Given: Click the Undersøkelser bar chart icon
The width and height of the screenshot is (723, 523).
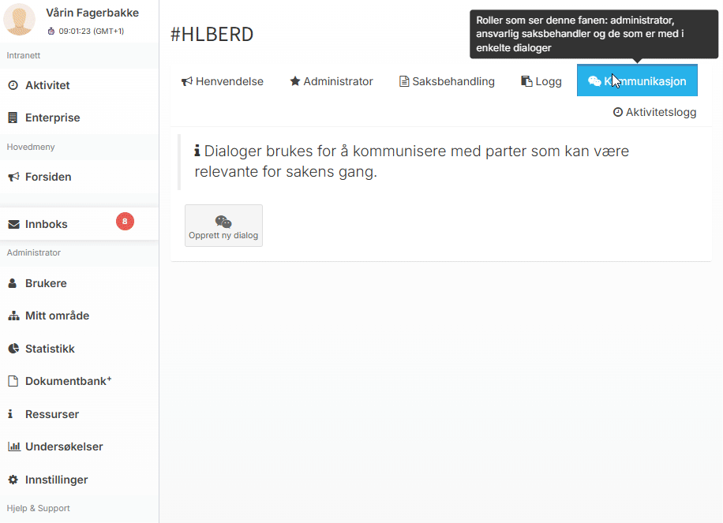Looking at the screenshot, I should coord(13,447).
